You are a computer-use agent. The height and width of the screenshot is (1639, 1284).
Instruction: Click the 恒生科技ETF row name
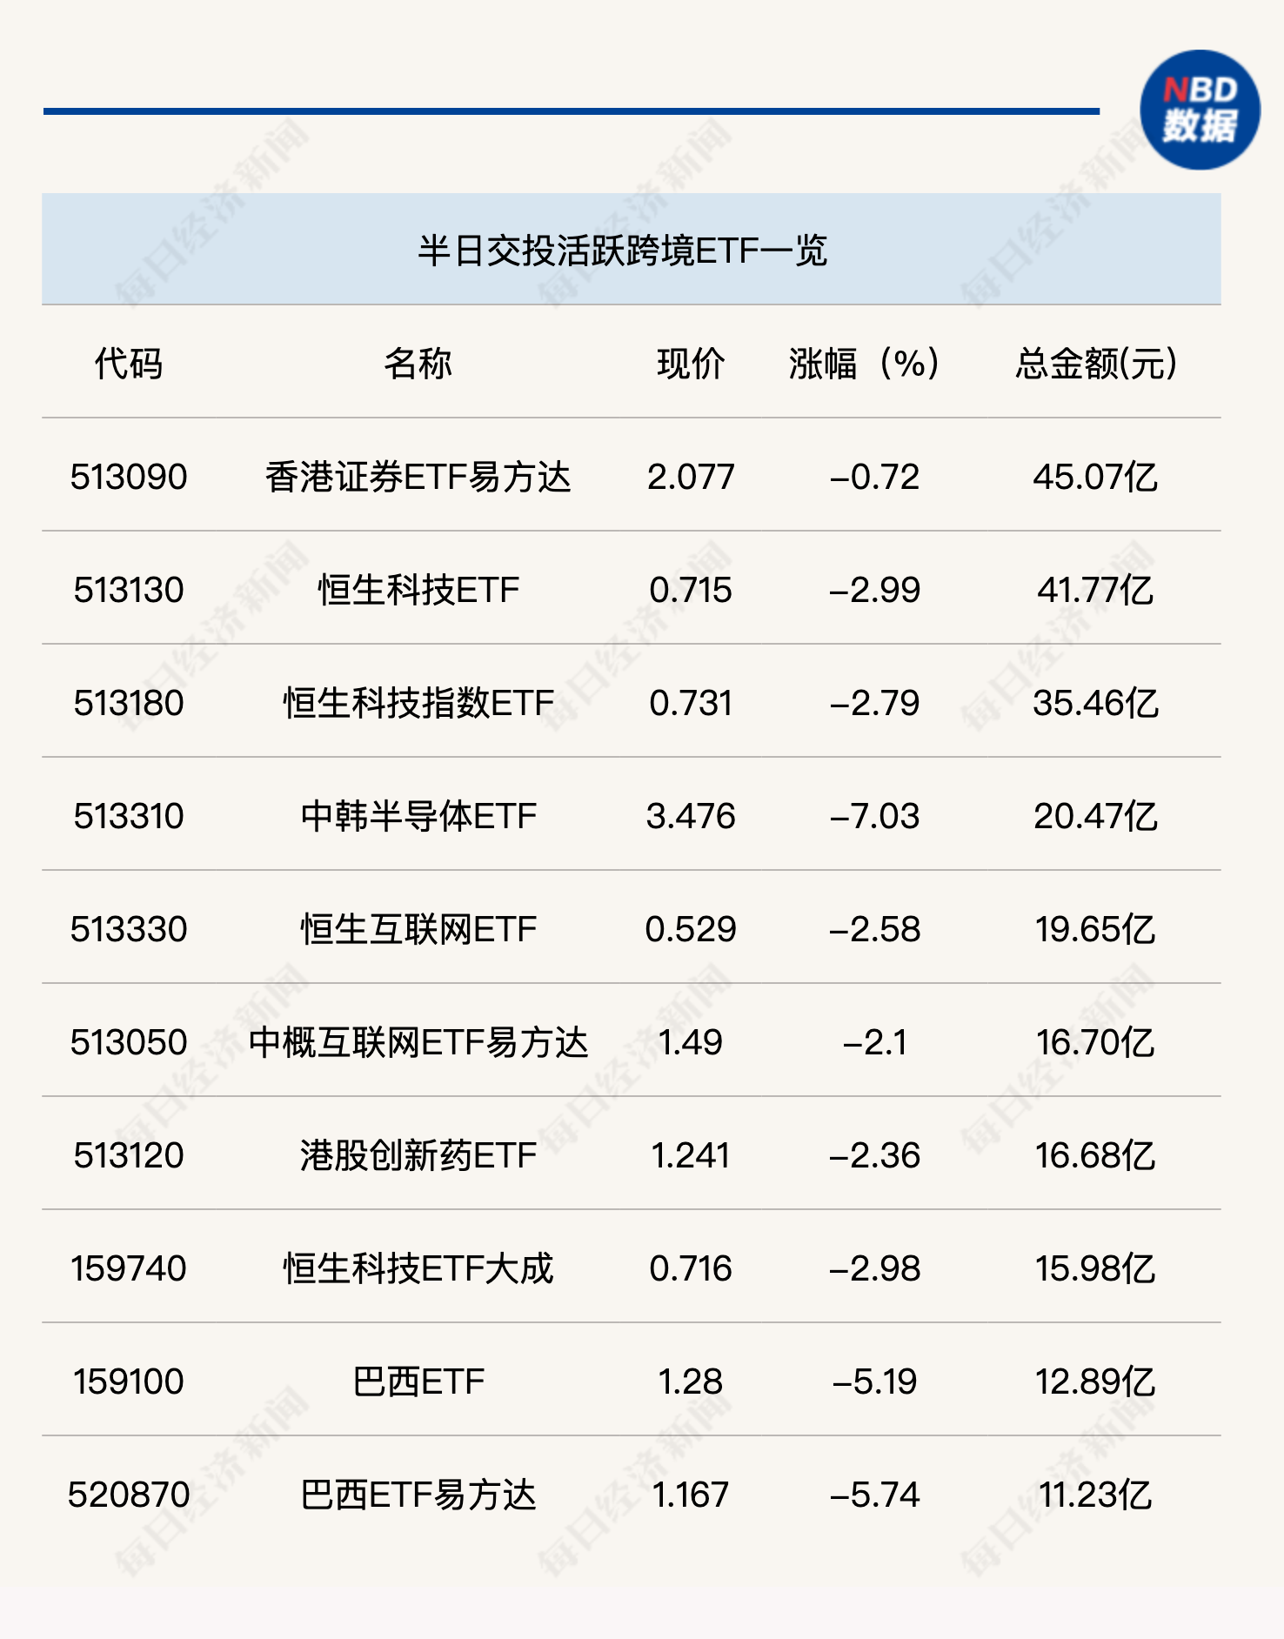point(418,590)
